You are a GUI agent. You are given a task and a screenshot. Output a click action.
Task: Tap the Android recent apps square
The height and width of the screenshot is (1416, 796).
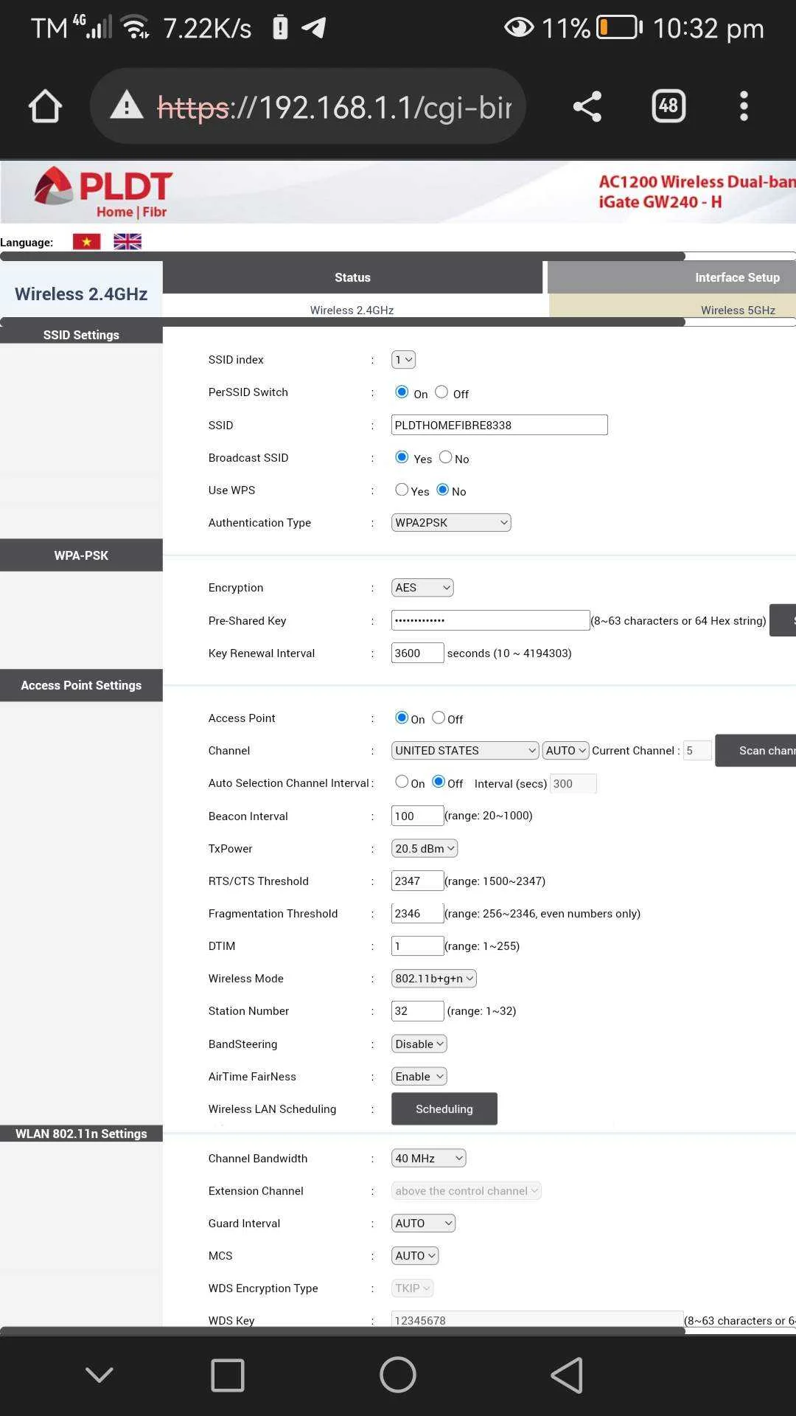click(x=228, y=1375)
